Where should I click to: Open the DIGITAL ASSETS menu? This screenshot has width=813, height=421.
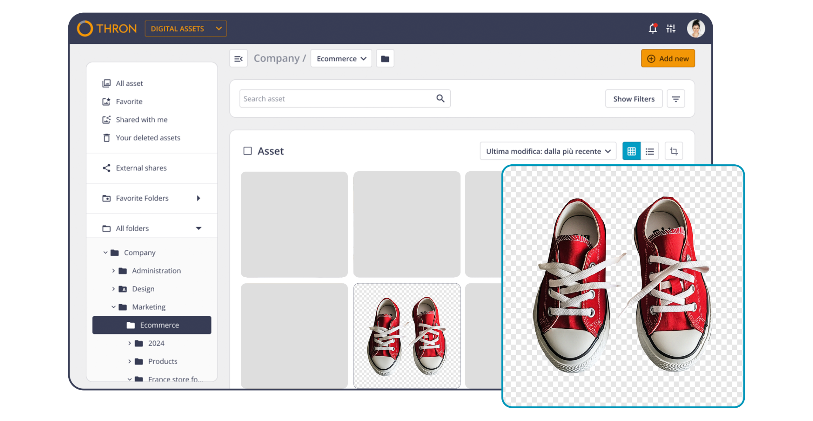point(186,29)
